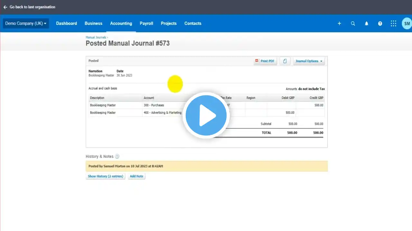Click the Description column header
412x231 pixels.
(97, 98)
